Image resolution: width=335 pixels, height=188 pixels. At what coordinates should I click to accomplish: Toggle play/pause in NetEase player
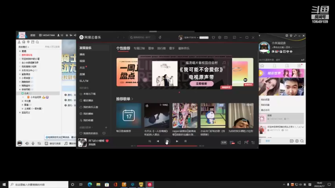click(167, 141)
